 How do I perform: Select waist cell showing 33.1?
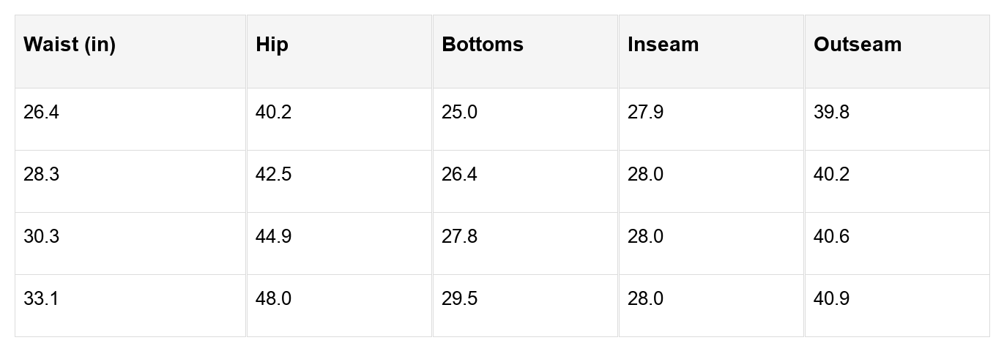41,299
